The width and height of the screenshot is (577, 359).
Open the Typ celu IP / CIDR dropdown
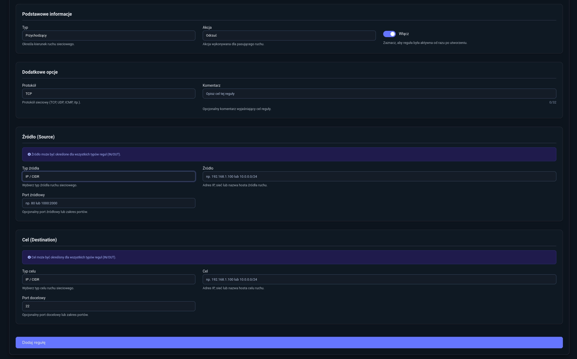coord(109,280)
